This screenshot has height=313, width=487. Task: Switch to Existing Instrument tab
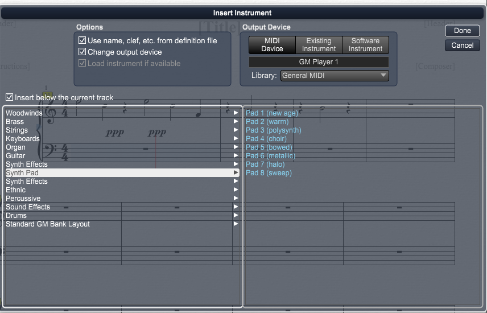coord(319,45)
